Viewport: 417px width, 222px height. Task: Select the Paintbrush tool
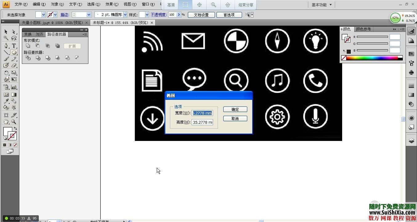[6, 59]
